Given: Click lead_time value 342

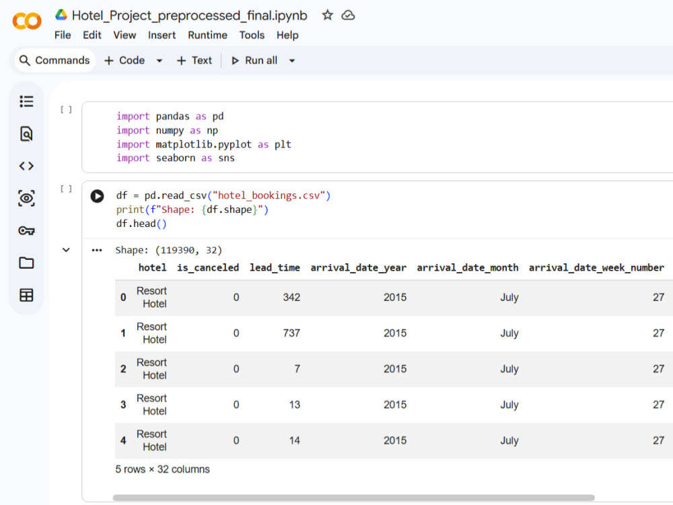Looking at the screenshot, I should point(291,297).
